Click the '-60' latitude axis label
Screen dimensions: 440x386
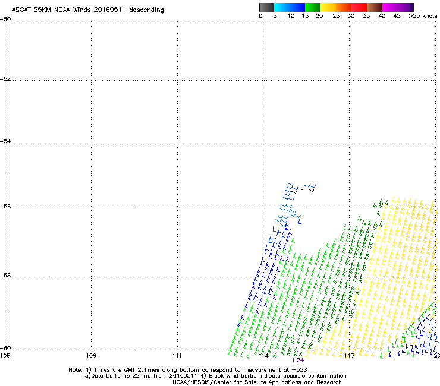pyautogui.click(x=5, y=349)
